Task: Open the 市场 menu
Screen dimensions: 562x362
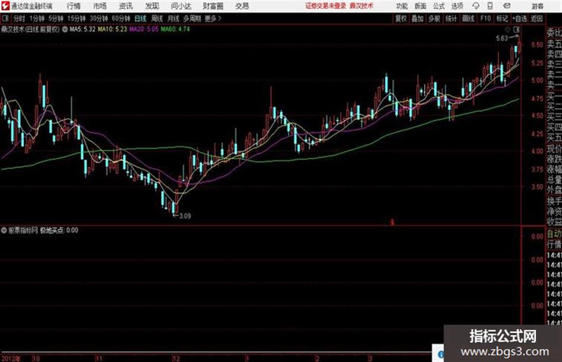Action: tap(100, 6)
